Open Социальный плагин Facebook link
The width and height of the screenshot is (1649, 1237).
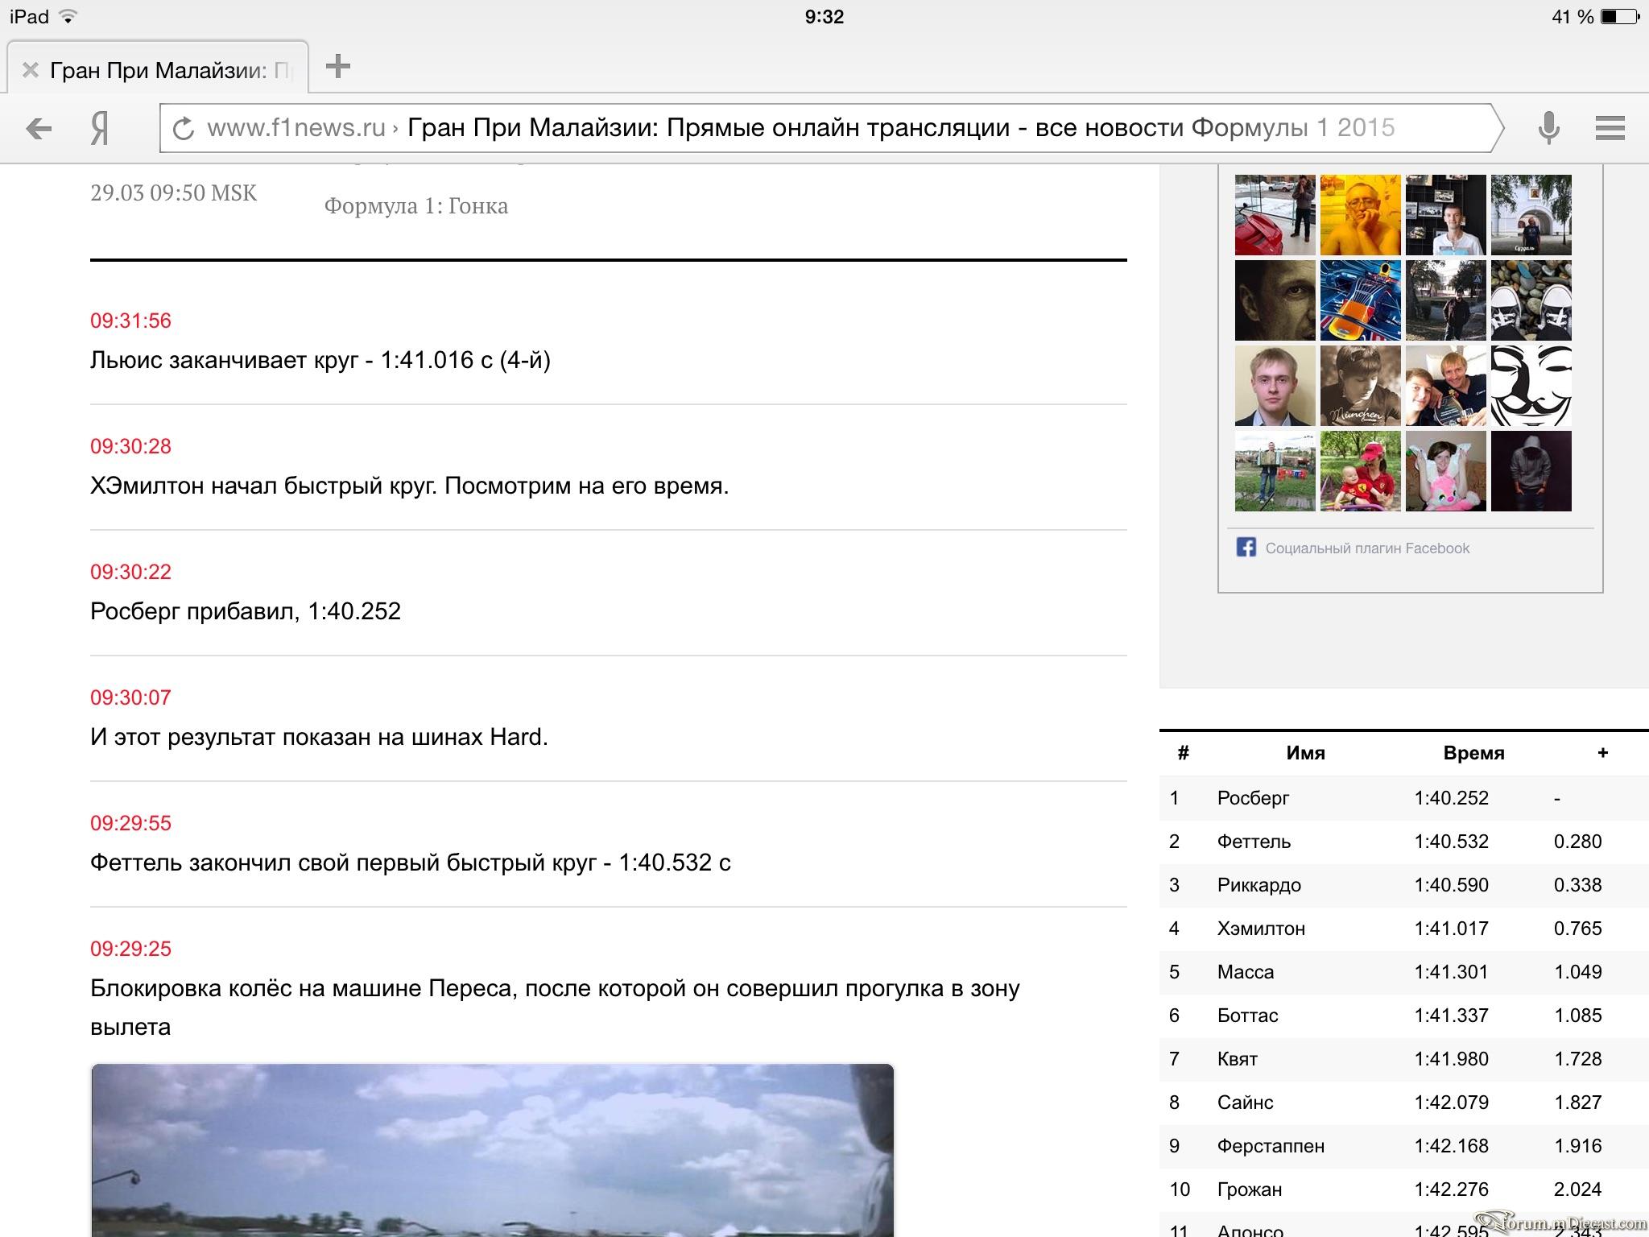pos(1367,548)
